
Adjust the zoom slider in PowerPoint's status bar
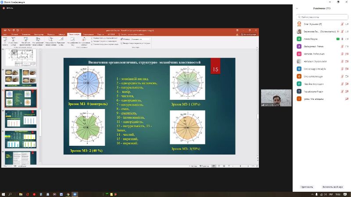(240, 166)
